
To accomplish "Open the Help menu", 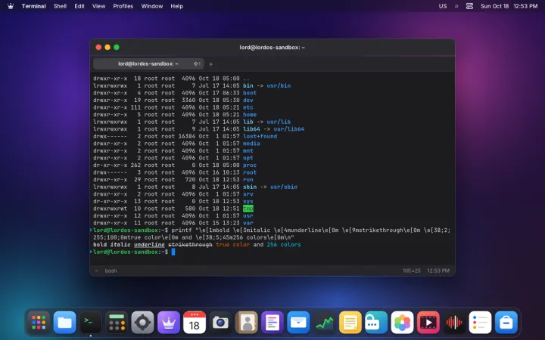I will pos(176,6).
